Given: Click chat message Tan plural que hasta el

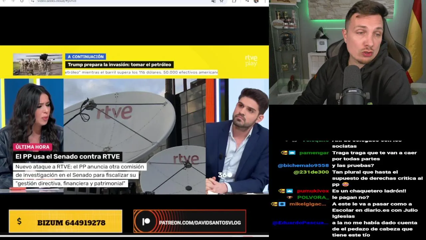Looking at the screenshot, I should point(377,178).
